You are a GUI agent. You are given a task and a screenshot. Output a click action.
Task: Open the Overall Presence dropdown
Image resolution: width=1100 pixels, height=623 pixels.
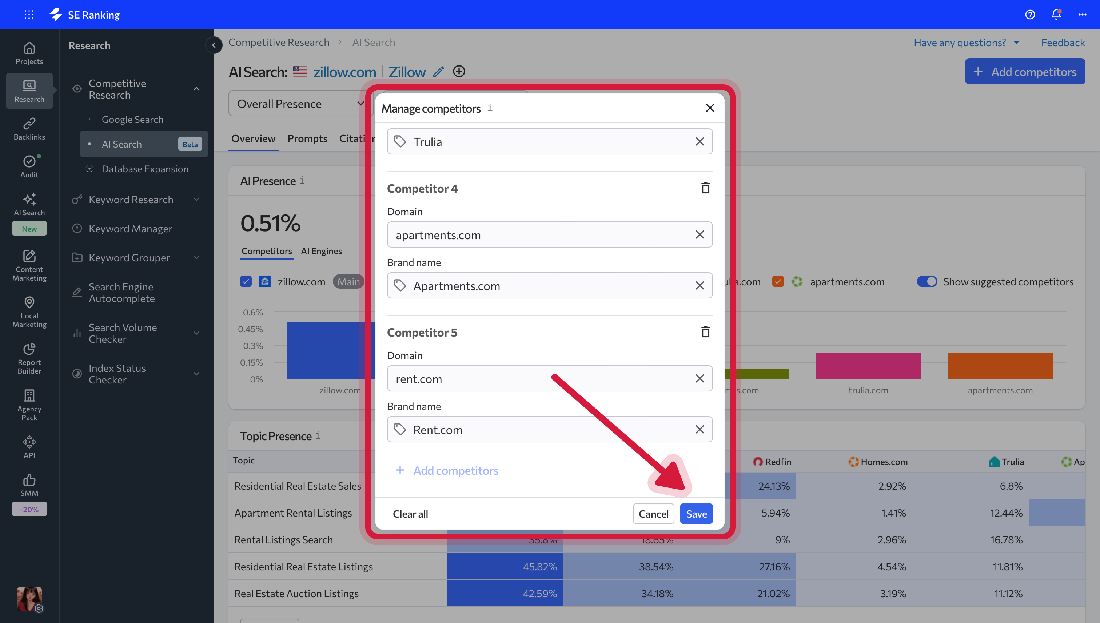tap(300, 104)
